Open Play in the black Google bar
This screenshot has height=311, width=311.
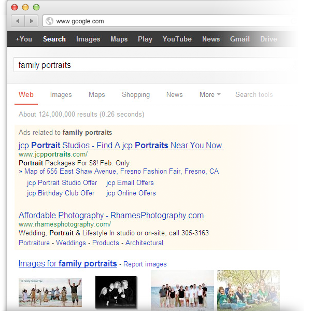[x=145, y=39]
